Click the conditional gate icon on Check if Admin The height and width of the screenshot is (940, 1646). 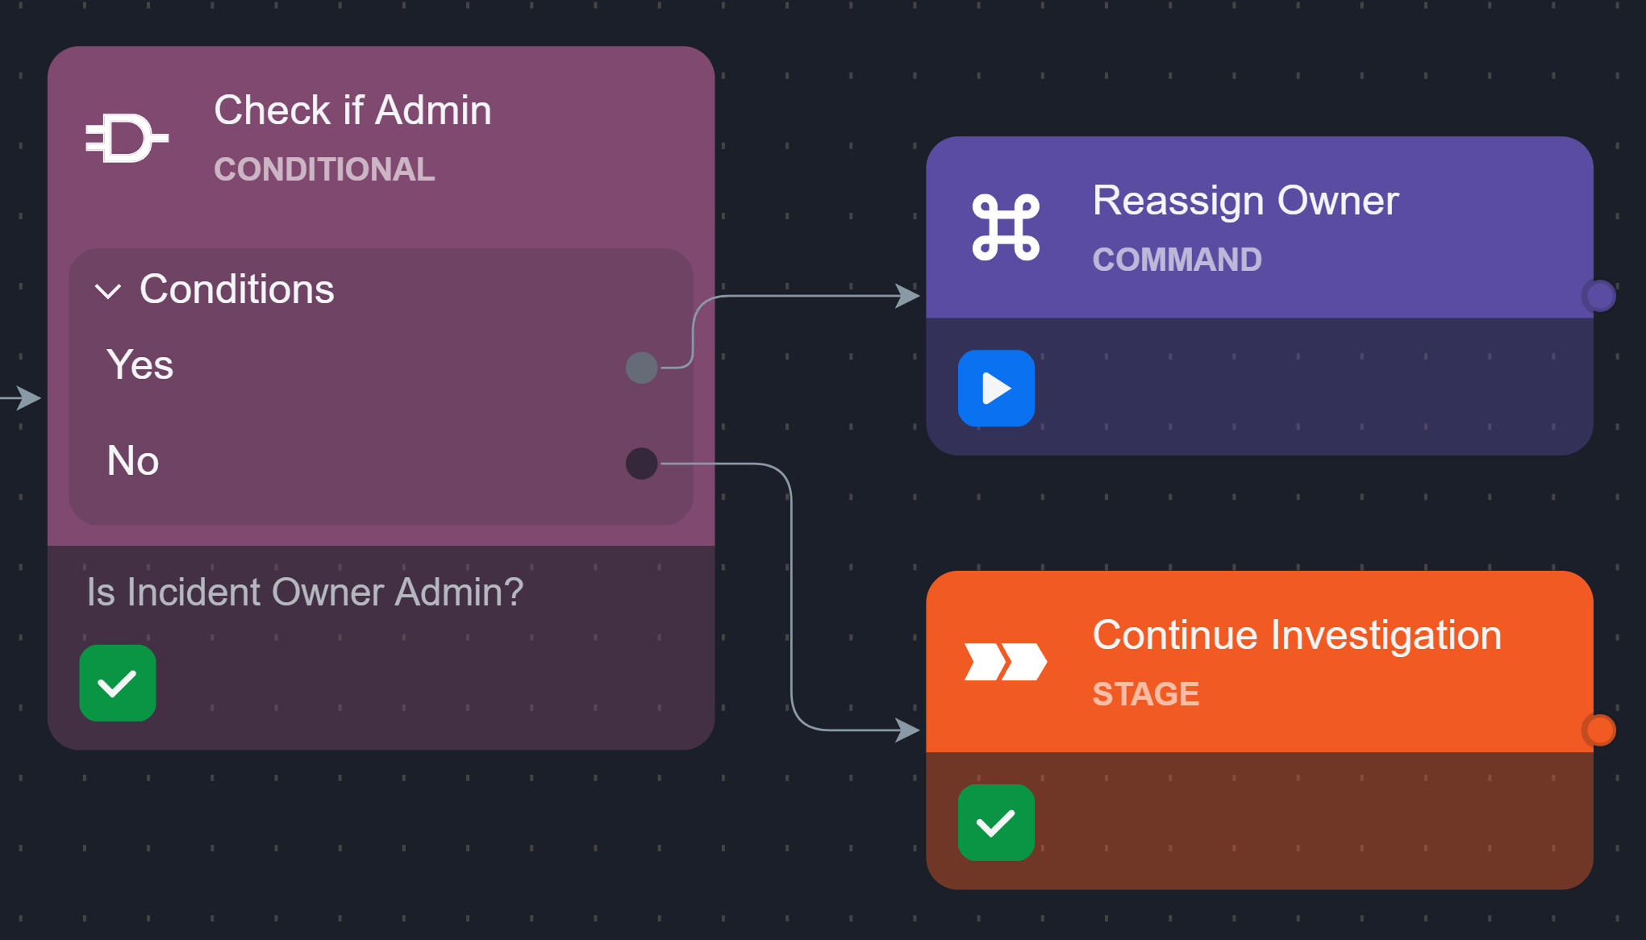[127, 139]
